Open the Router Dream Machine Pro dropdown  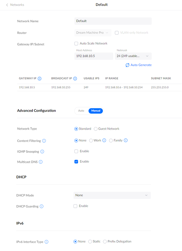pyautogui.click(x=93, y=33)
